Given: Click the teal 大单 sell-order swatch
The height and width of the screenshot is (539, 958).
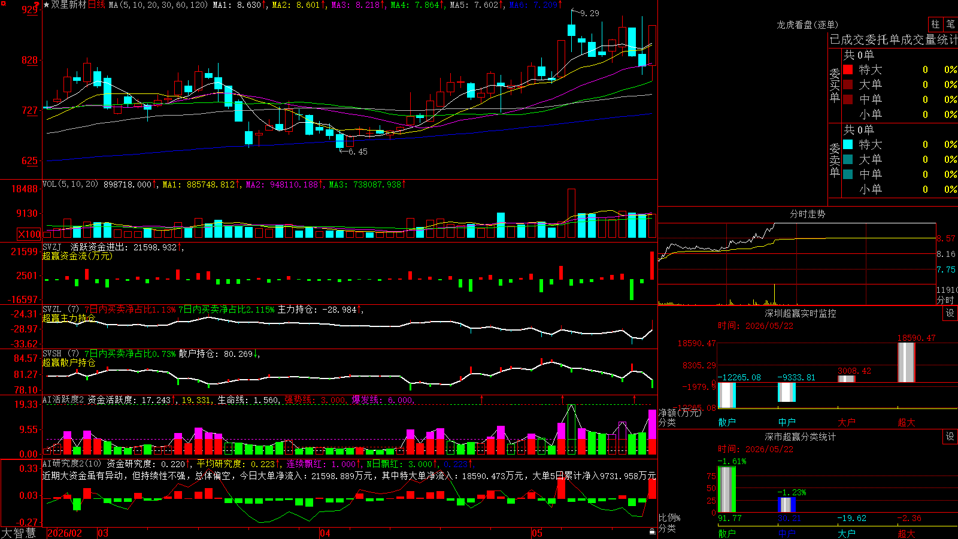Looking at the screenshot, I should click(848, 159).
